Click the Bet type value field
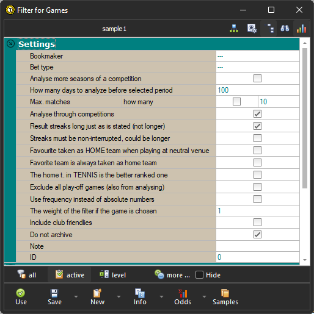The image size is (314, 314). (258, 67)
